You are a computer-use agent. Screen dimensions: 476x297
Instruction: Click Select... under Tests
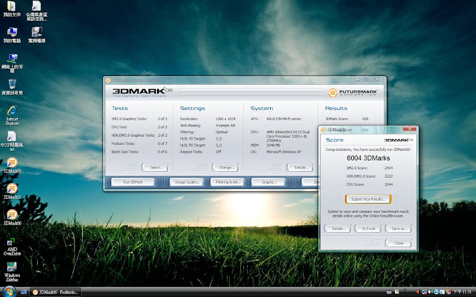[155, 168]
